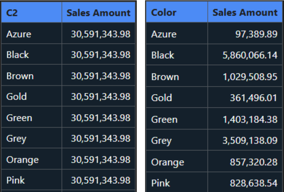
Task: Sort by Sales Amount in the Color table
Action: click(245, 13)
